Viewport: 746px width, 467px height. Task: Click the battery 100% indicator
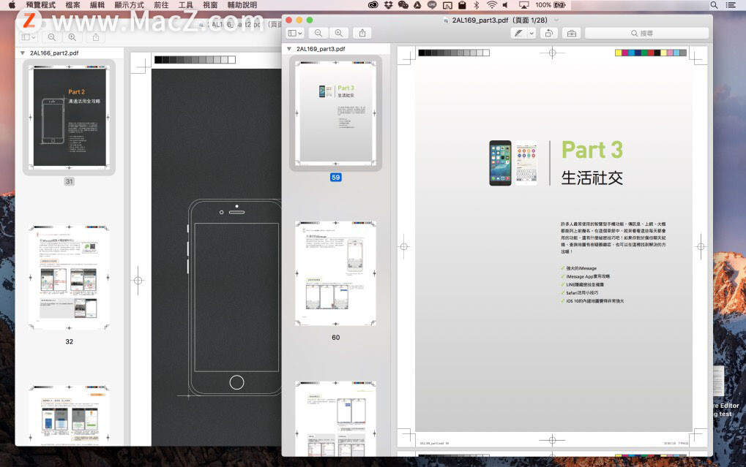[x=551, y=5]
